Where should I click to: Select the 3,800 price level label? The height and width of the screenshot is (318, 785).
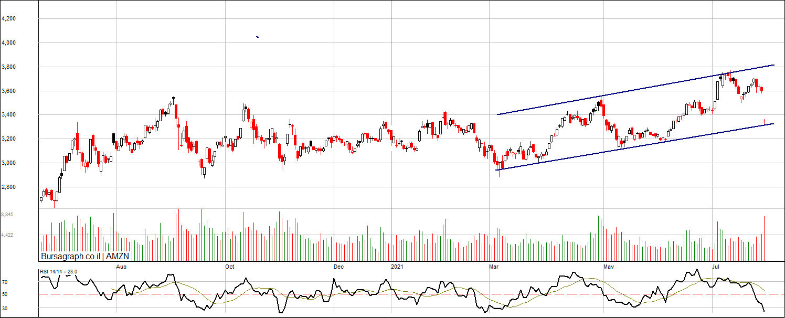[8, 67]
